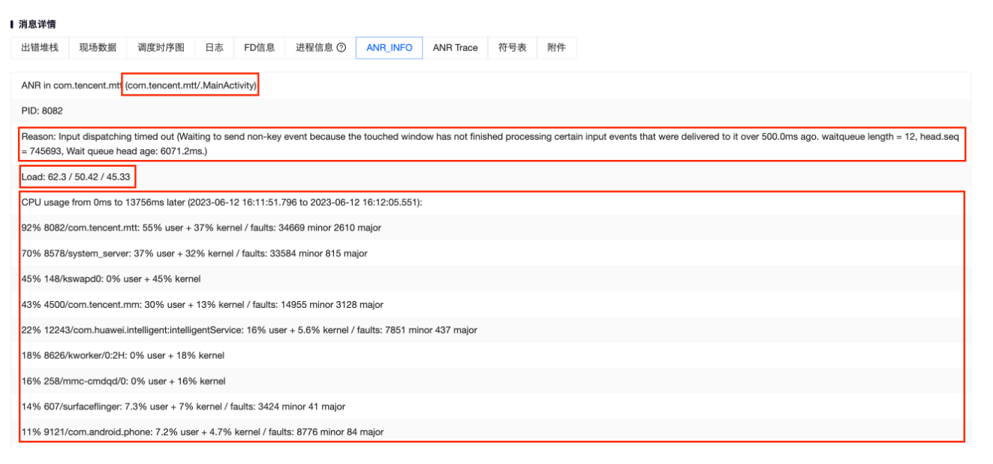Select the 8578/system_server CPU row

tap(194, 254)
